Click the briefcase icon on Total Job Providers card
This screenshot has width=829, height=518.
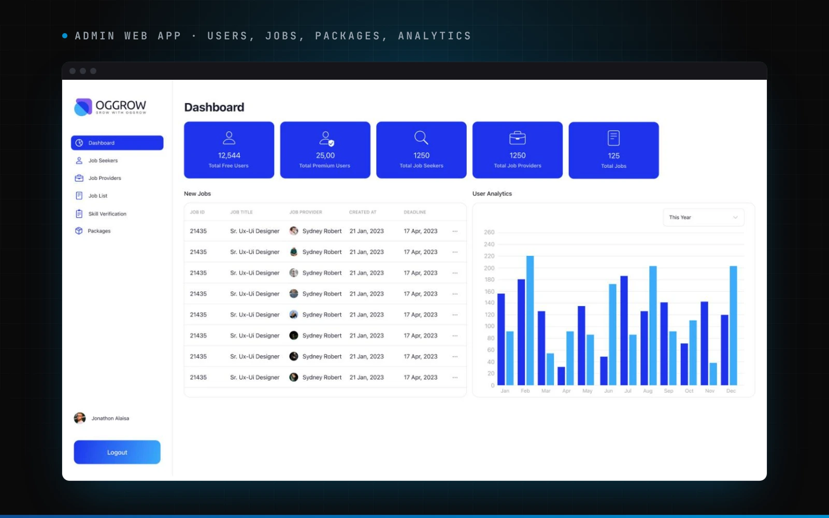coord(518,138)
